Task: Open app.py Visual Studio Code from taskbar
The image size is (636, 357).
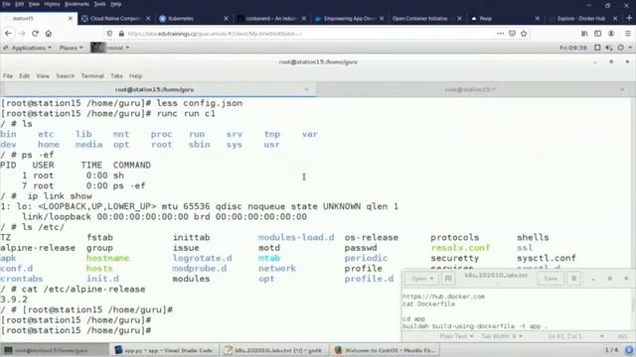Action: point(164,350)
